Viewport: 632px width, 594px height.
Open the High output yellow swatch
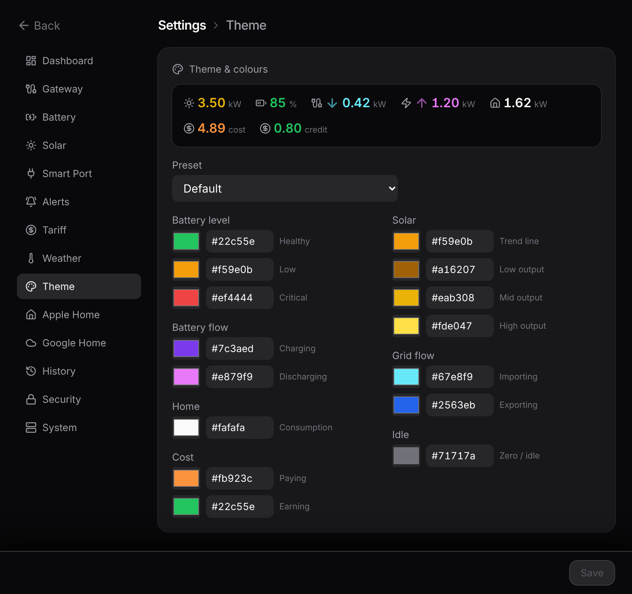pyautogui.click(x=406, y=326)
